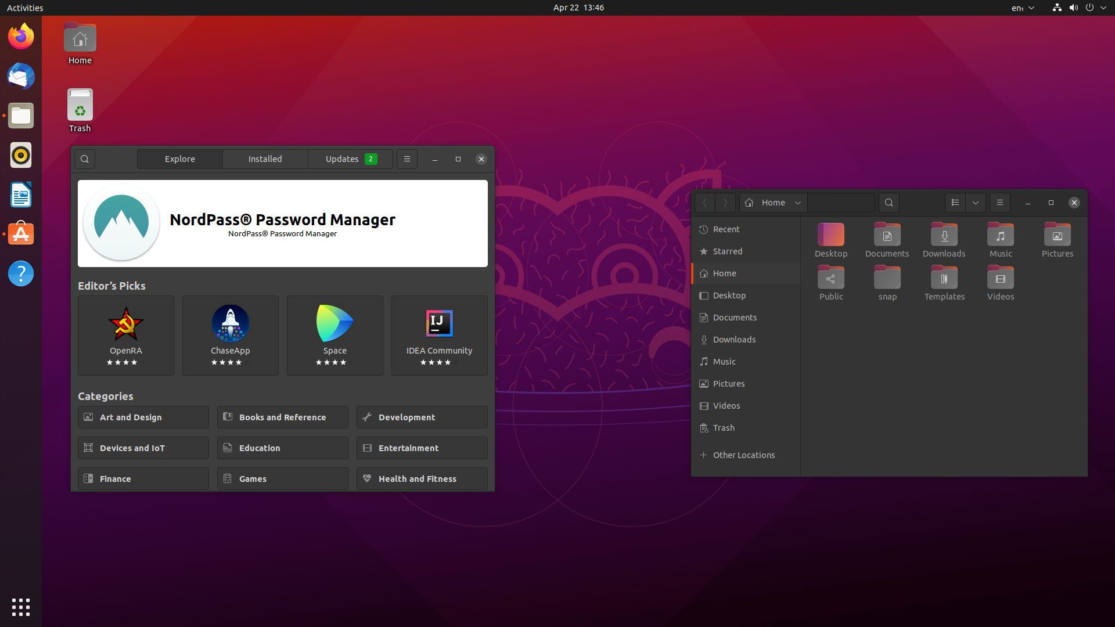Viewport: 1115px width, 627px height.
Task: Launch Thunderbird mail from the dock
Action: coord(21,76)
